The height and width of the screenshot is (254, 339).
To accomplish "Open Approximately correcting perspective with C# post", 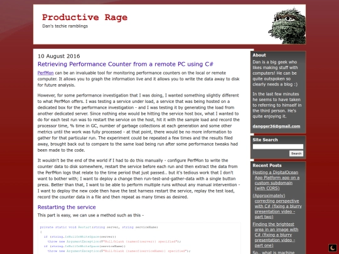I will [x=277, y=206].
